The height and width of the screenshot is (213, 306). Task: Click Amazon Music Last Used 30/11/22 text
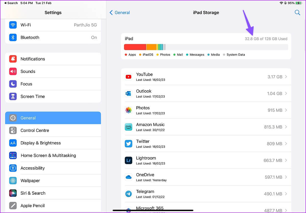coord(150,130)
